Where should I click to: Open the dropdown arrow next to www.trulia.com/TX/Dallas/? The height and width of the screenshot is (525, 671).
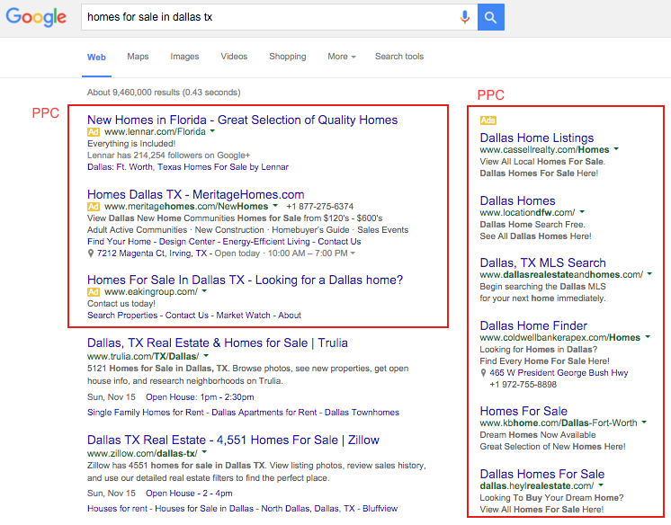[206, 356]
